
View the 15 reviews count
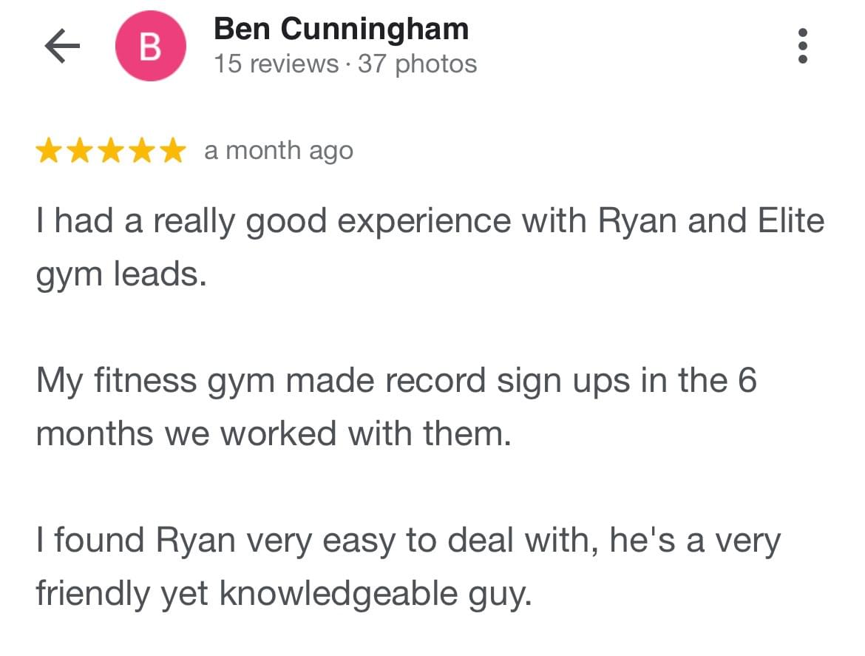pyautogui.click(x=276, y=64)
